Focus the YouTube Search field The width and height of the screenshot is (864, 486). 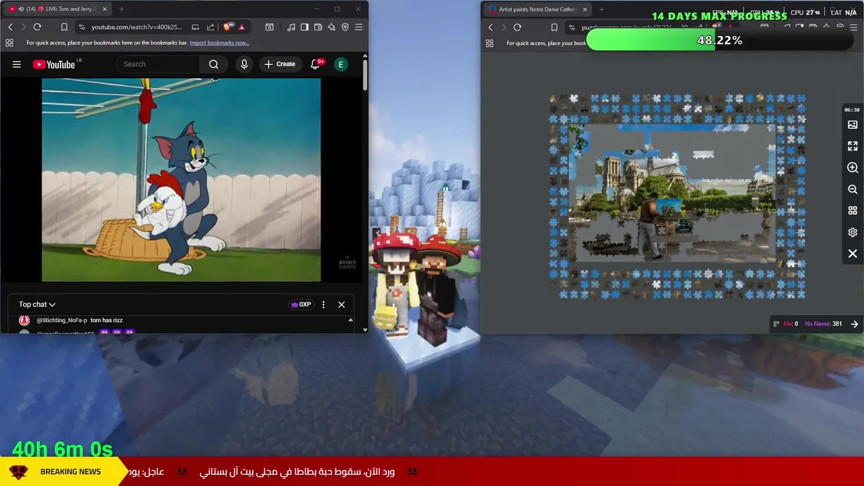point(159,64)
